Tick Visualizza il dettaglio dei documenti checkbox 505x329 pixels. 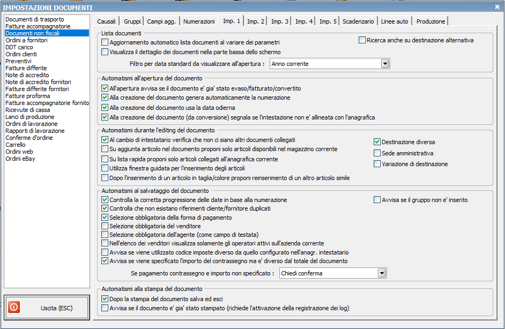point(105,52)
